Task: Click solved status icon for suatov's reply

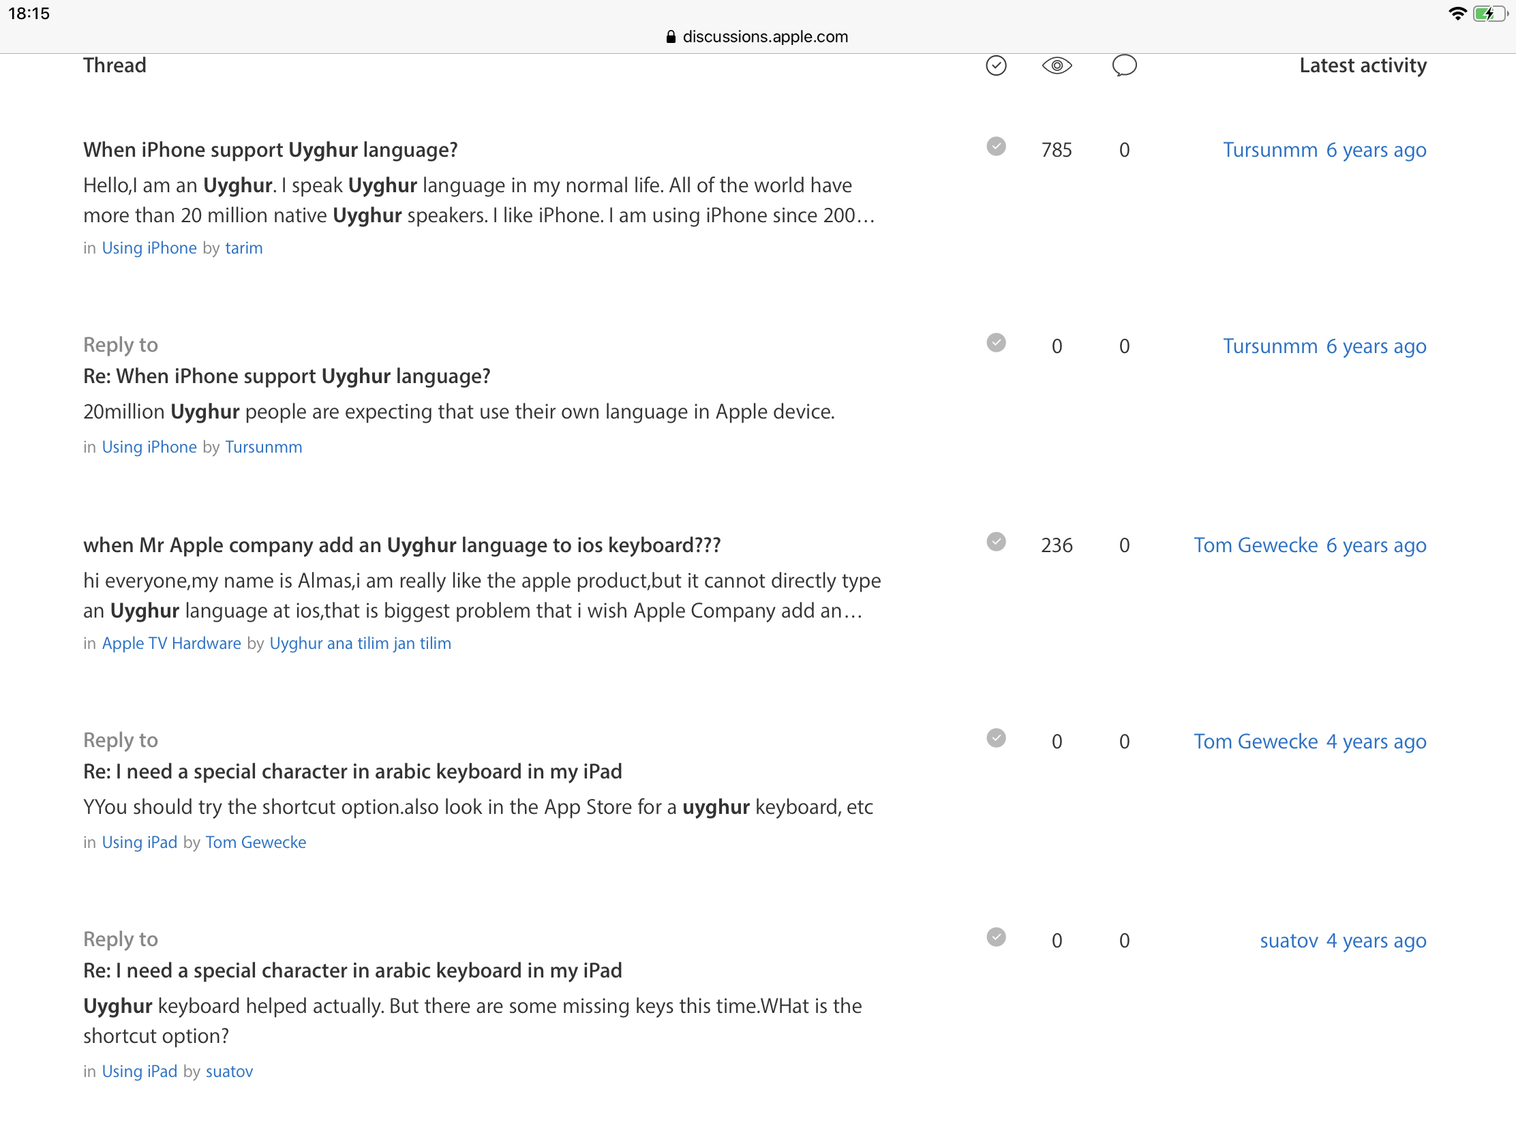Action: point(996,937)
